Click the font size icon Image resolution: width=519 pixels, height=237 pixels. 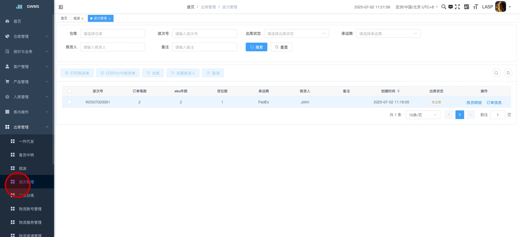pos(475,7)
